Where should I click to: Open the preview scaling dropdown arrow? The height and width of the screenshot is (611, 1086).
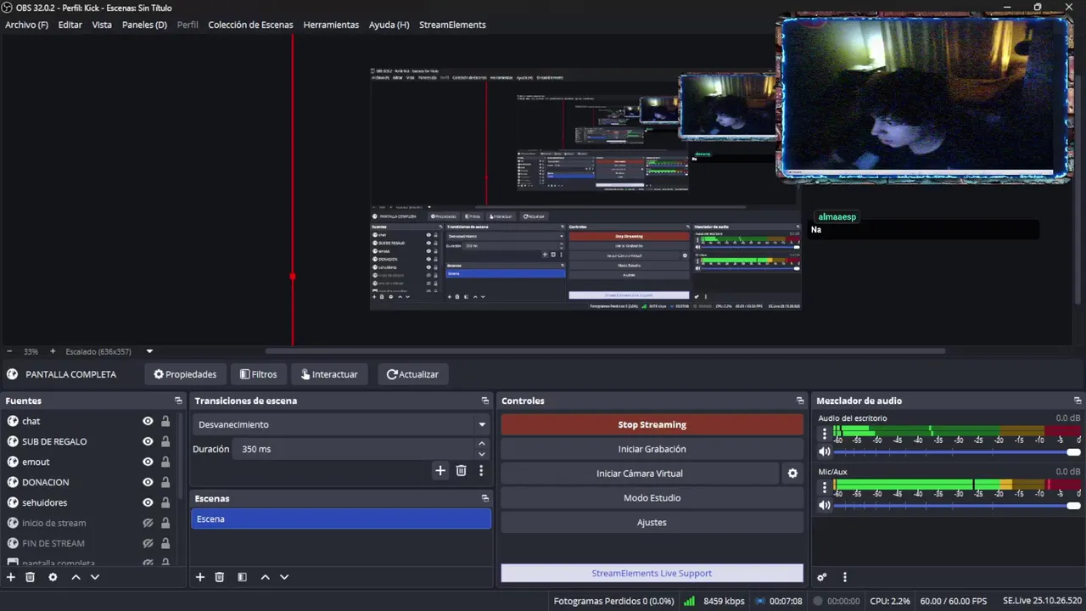(x=149, y=351)
